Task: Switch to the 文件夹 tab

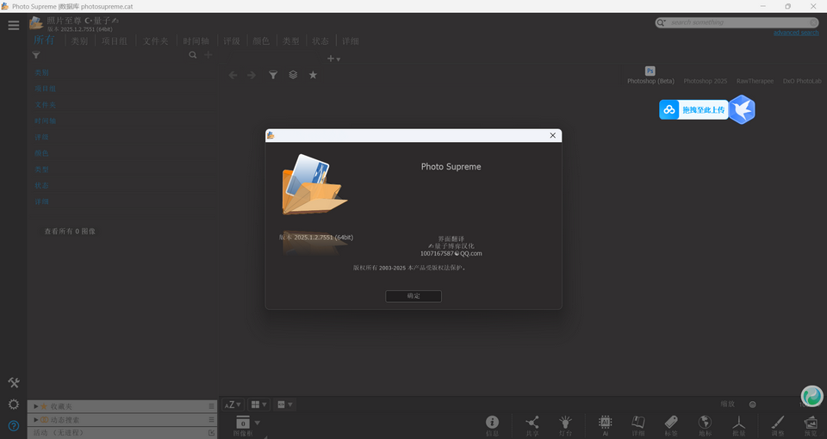Action: pyautogui.click(x=156, y=41)
